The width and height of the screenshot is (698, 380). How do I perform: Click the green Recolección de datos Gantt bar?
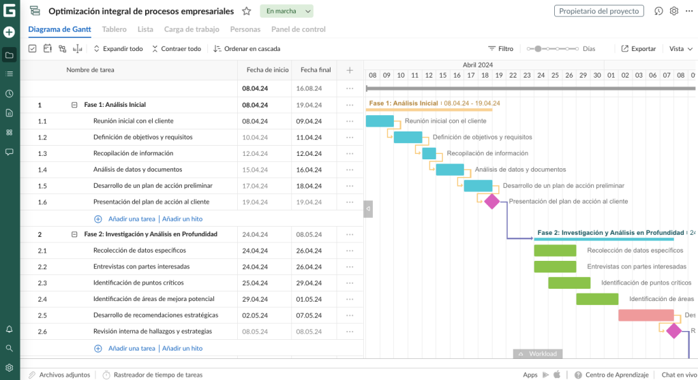pyautogui.click(x=555, y=251)
